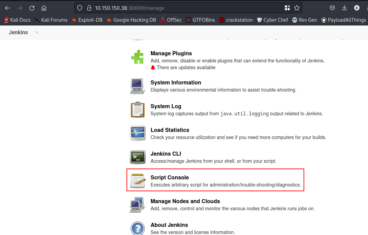Click the address bar showing 10.150.150.38:30609/manage
This screenshot has width=368, height=235.
pyautogui.click(x=188, y=8)
